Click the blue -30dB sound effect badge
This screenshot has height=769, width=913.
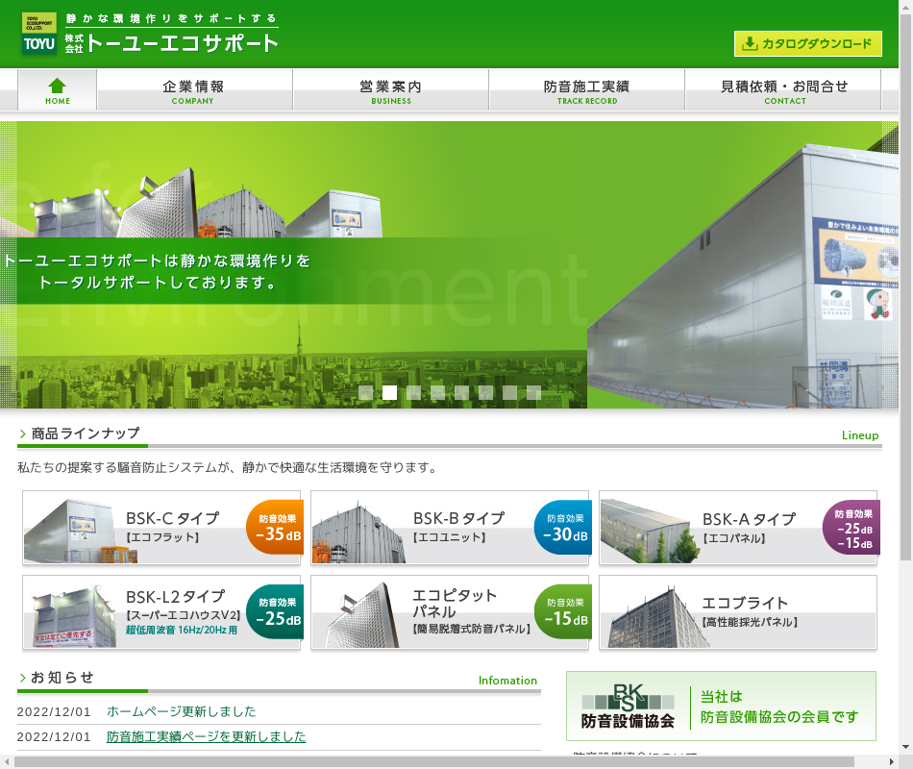(563, 528)
